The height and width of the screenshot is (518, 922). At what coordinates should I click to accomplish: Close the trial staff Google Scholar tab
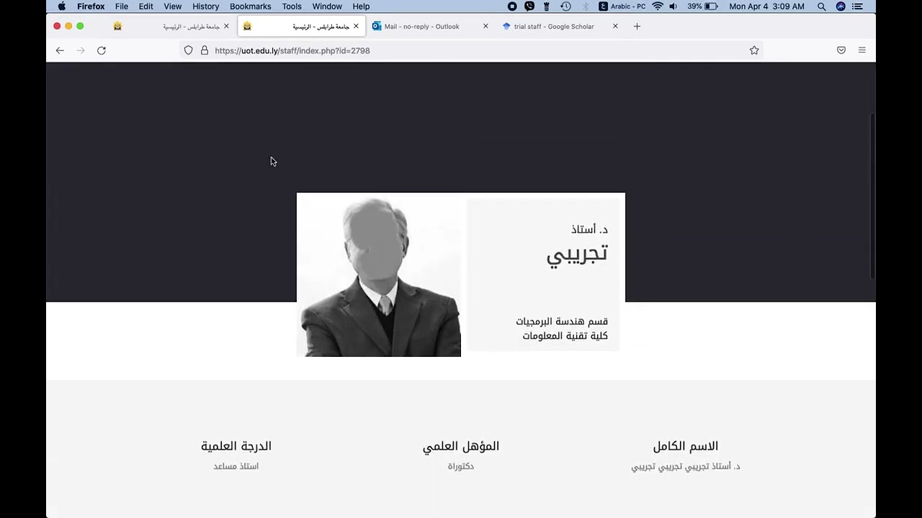[615, 27]
